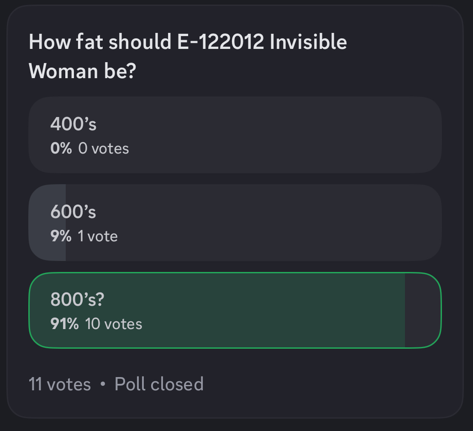Click the poll question heading text

188,43
